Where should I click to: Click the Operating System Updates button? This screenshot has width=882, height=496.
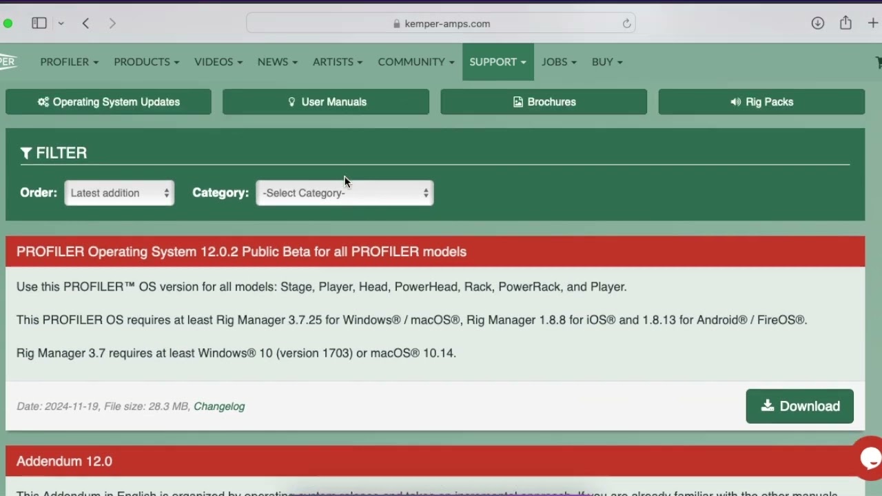point(108,102)
